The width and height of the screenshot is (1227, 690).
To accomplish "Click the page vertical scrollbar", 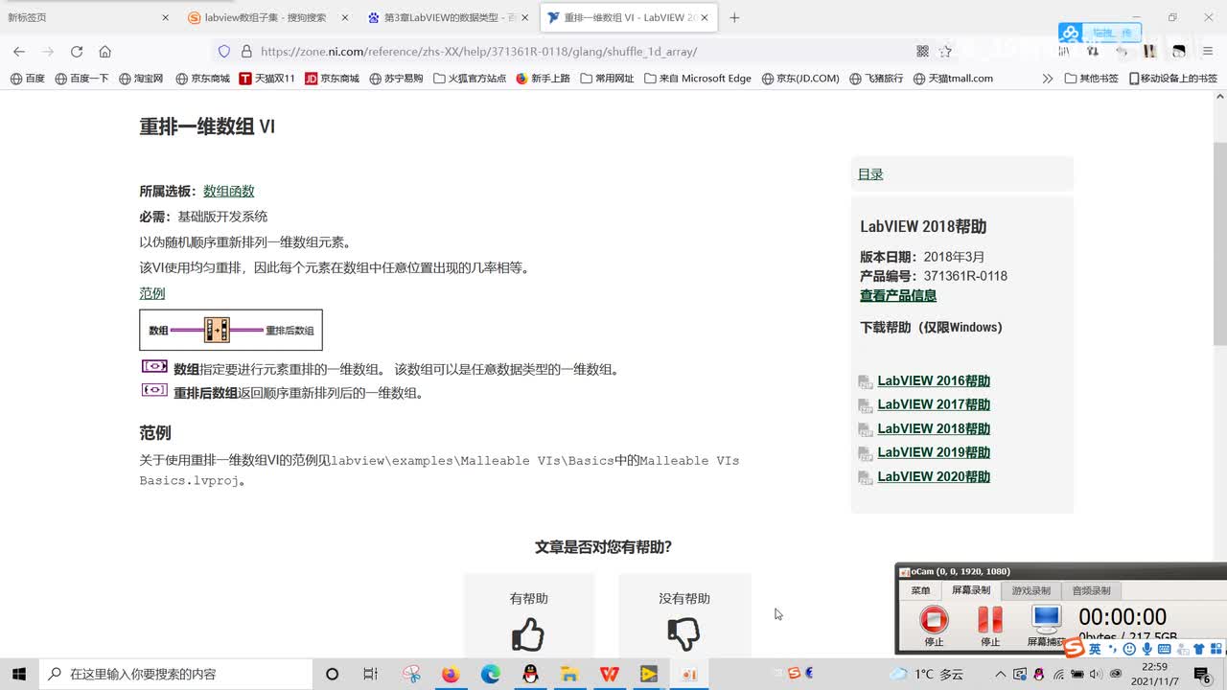I will 1219,244.
